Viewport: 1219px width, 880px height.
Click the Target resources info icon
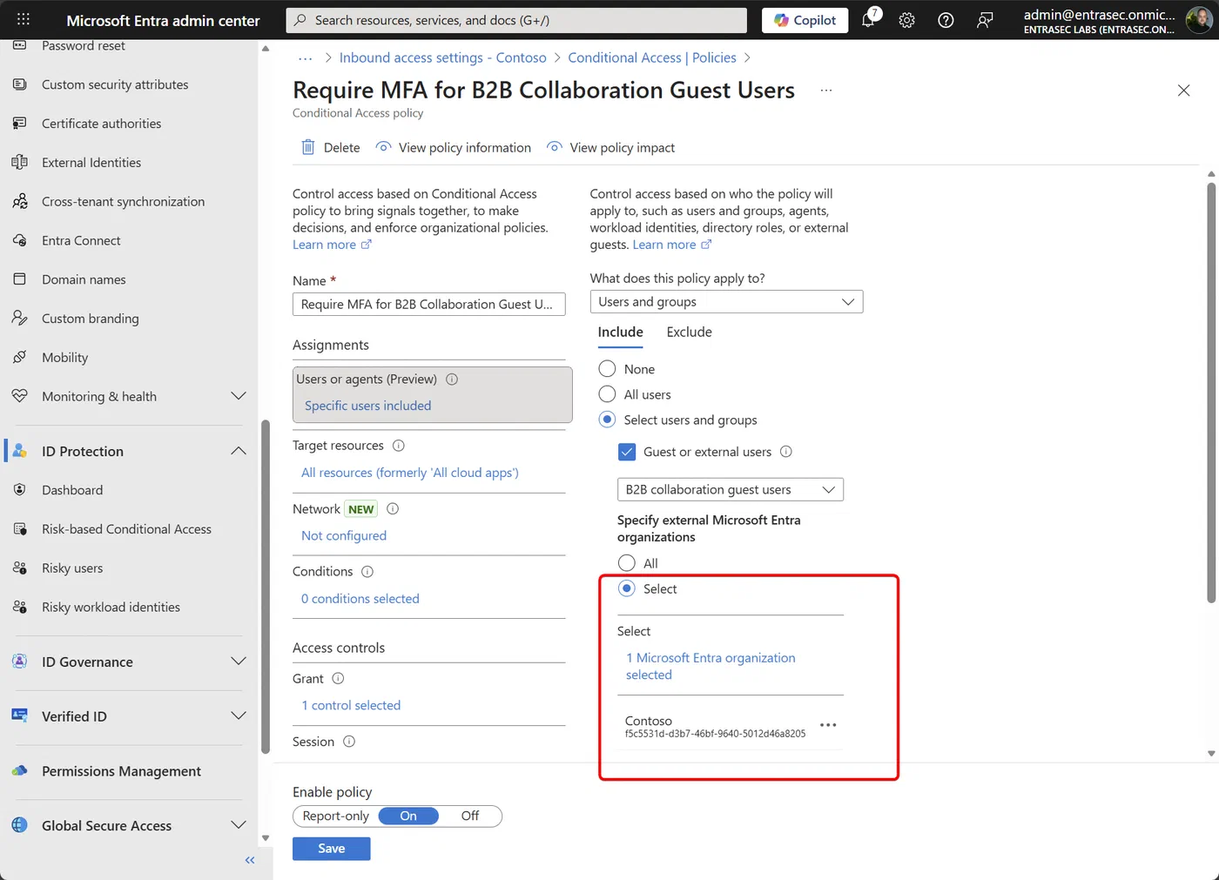pos(399,446)
